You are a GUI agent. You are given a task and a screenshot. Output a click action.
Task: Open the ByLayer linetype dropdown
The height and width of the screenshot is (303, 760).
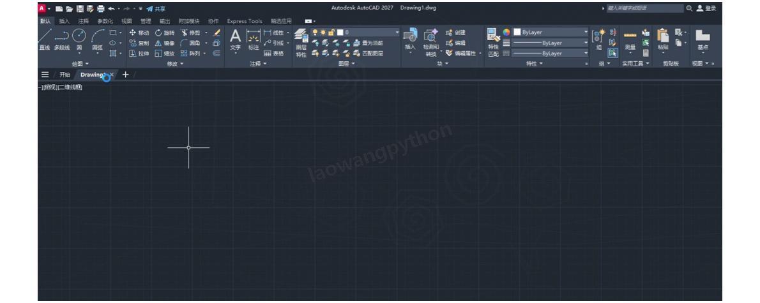pos(551,53)
